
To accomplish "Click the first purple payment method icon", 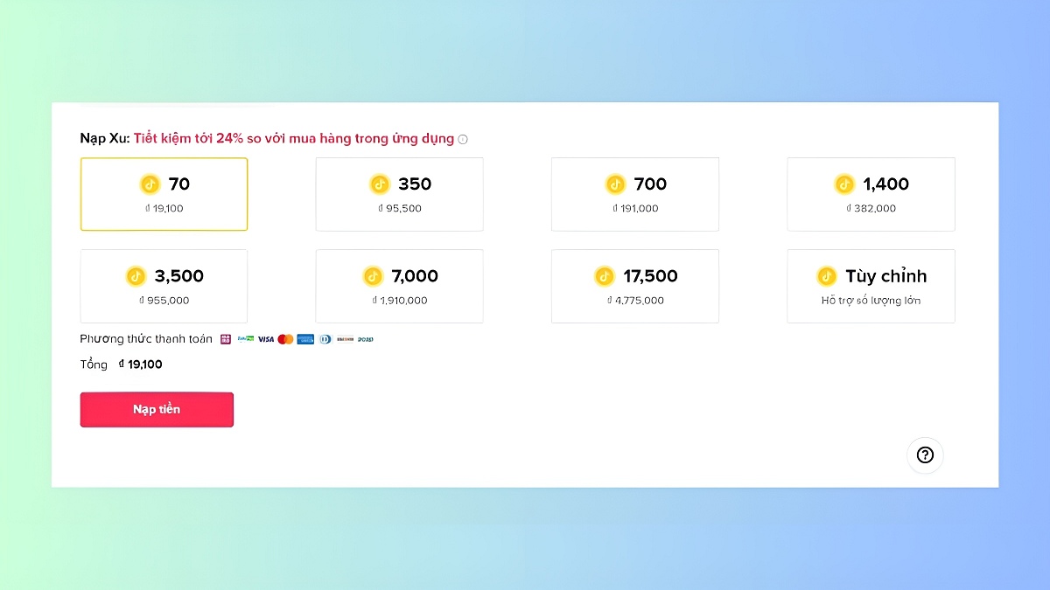I will [226, 339].
